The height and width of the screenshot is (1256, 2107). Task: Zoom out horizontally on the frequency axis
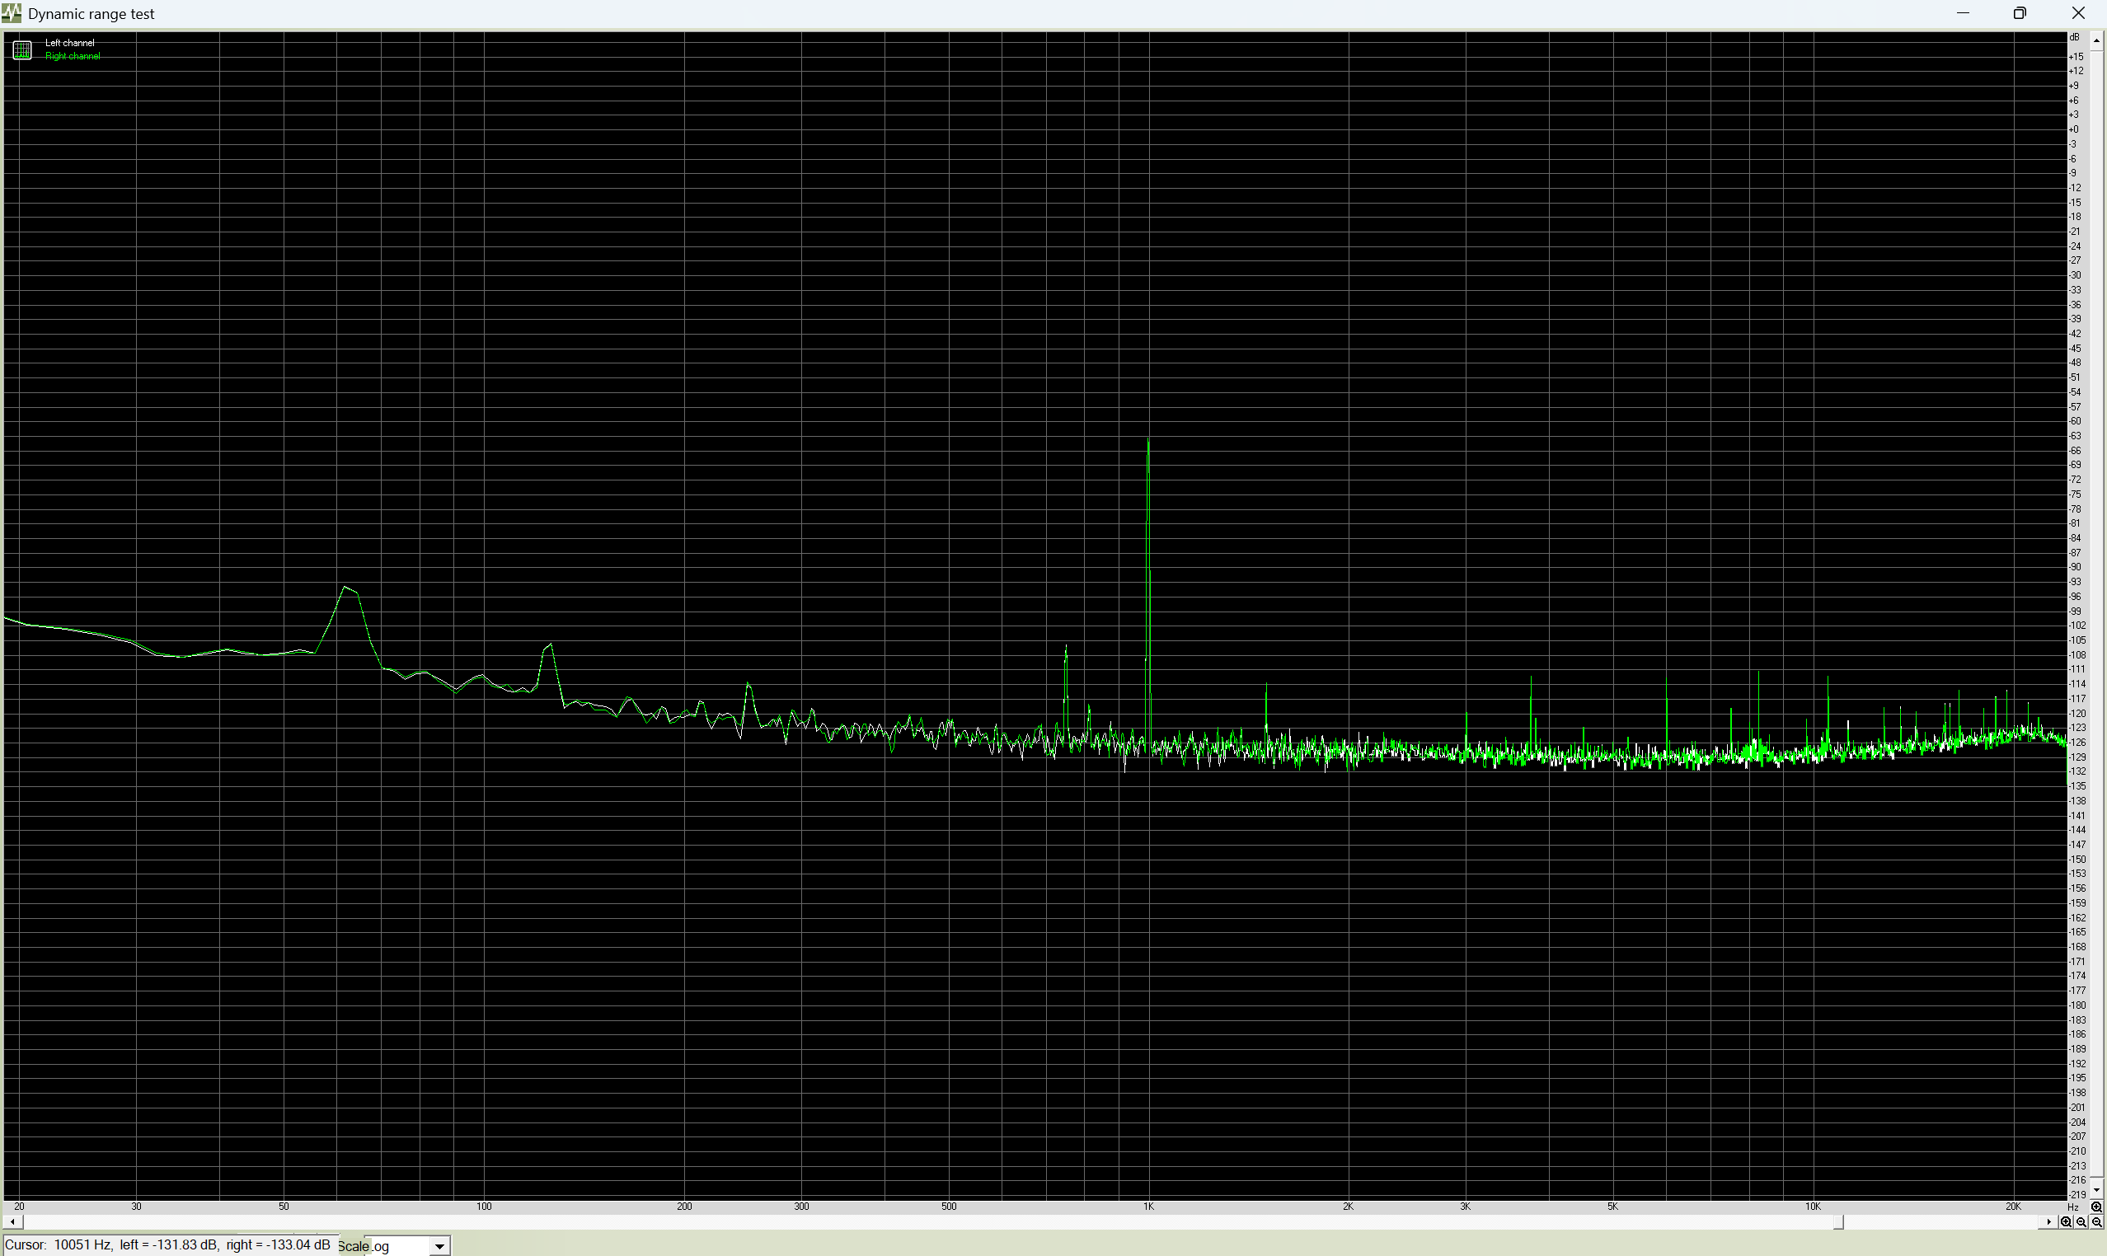pyautogui.click(x=2081, y=1221)
